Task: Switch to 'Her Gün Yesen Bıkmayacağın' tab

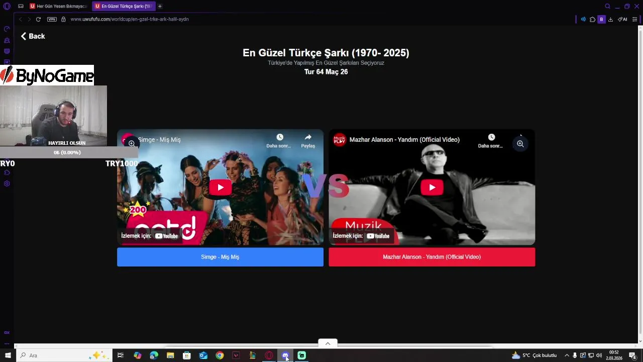Action: click(59, 7)
